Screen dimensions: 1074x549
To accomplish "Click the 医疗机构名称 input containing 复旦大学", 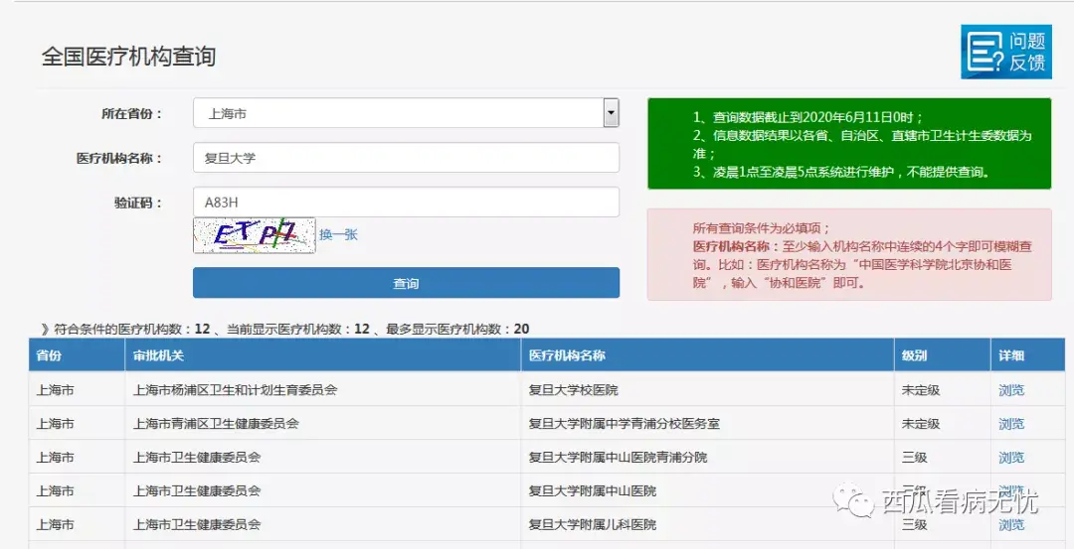I will pyautogui.click(x=406, y=158).
